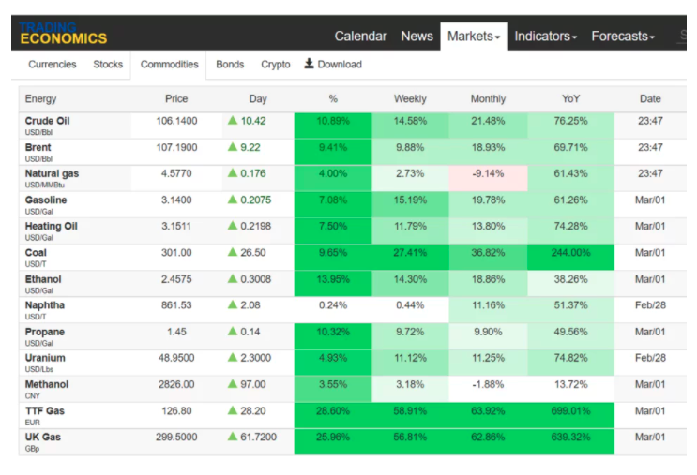Click the green up arrow for Uranium

pyautogui.click(x=232, y=358)
